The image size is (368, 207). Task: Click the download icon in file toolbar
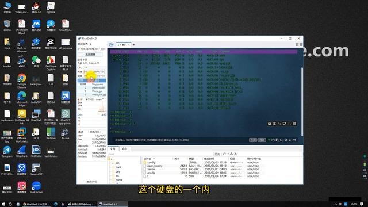tap(231, 154)
